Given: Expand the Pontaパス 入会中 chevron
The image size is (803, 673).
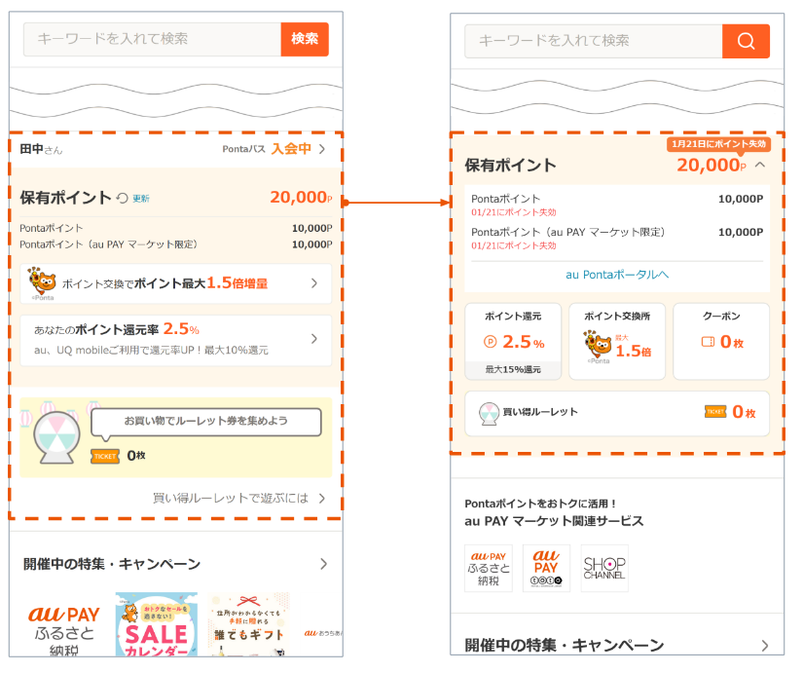Looking at the screenshot, I should pos(321,149).
